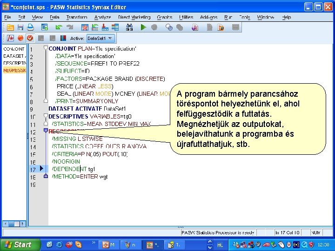The width and height of the screenshot is (335, 251).
Task: Open Syntax Help icon with purple mark
Action: [194, 27]
